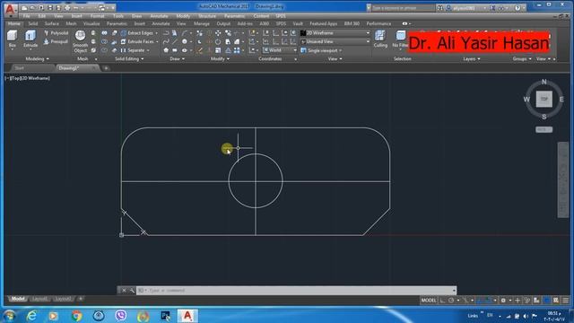Switch to the Surface ribbon tab

52,24
